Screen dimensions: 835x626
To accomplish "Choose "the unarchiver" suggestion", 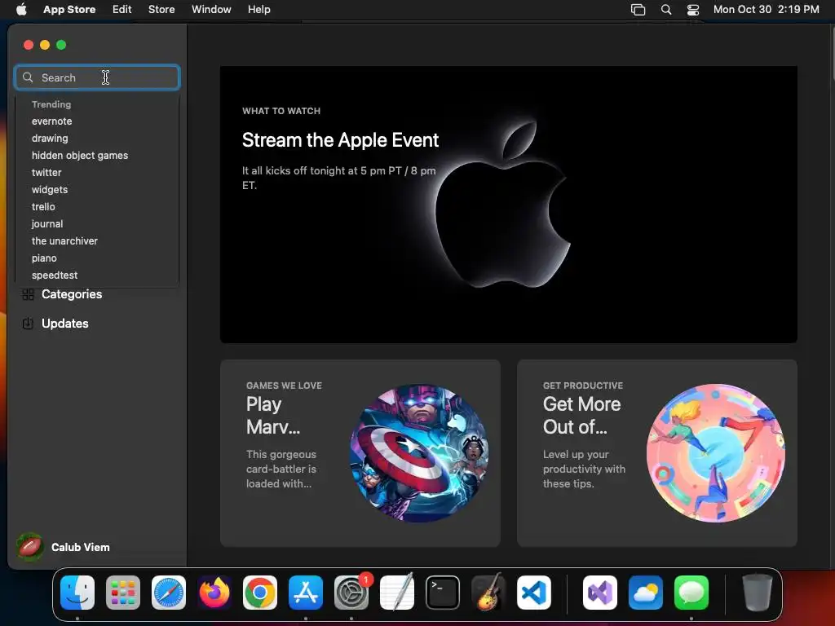I will click(x=64, y=241).
